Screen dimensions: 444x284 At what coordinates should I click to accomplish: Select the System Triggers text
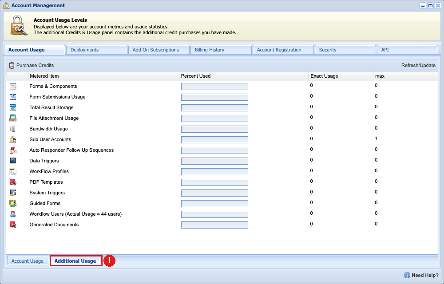[48, 193]
